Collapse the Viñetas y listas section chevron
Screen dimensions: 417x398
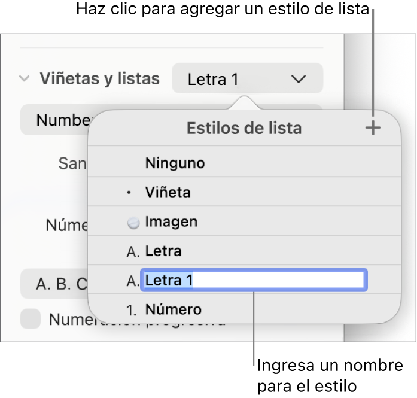[x=25, y=79]
